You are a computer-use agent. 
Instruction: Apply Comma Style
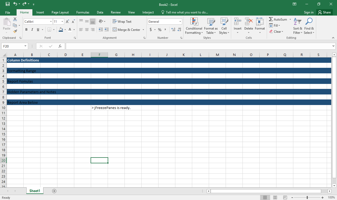coord(165,30)
